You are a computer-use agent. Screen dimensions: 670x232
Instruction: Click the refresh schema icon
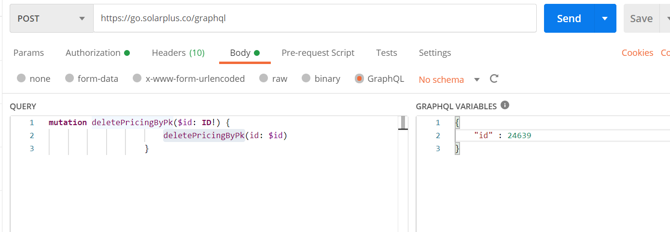click(494, 79)
